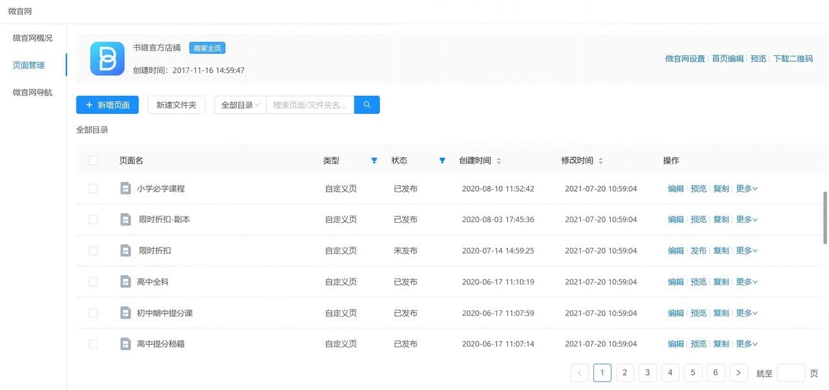The image size is (829, 390).
Task: Click the page document icon beside 高中全科
Action: coord(124,281)
